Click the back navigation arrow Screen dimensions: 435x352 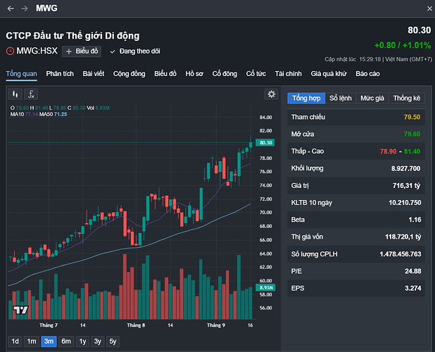[11, 8]
